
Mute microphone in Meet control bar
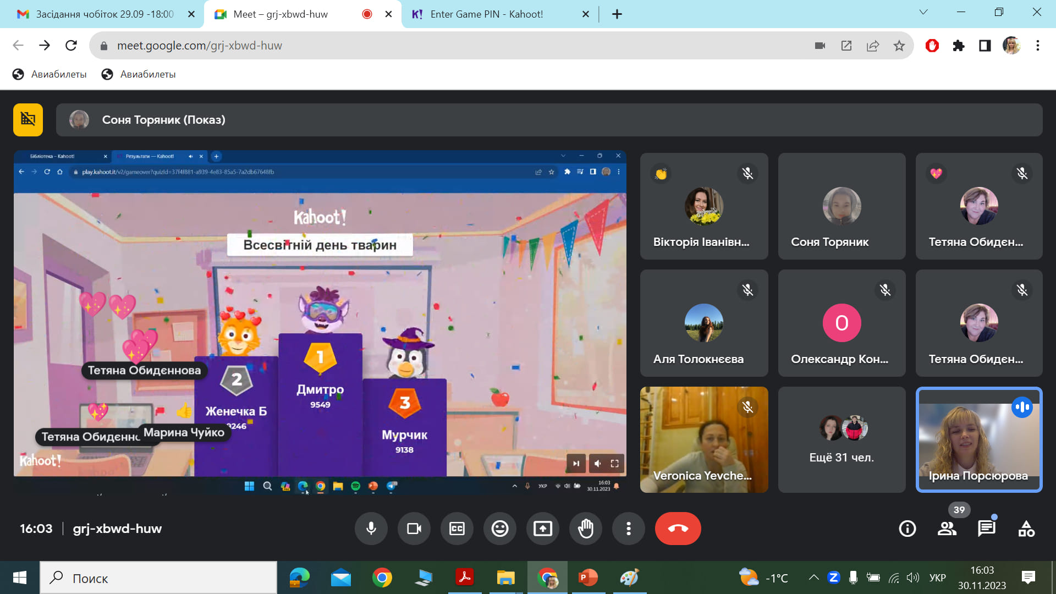pyautogui.click(x=371, y=529)
